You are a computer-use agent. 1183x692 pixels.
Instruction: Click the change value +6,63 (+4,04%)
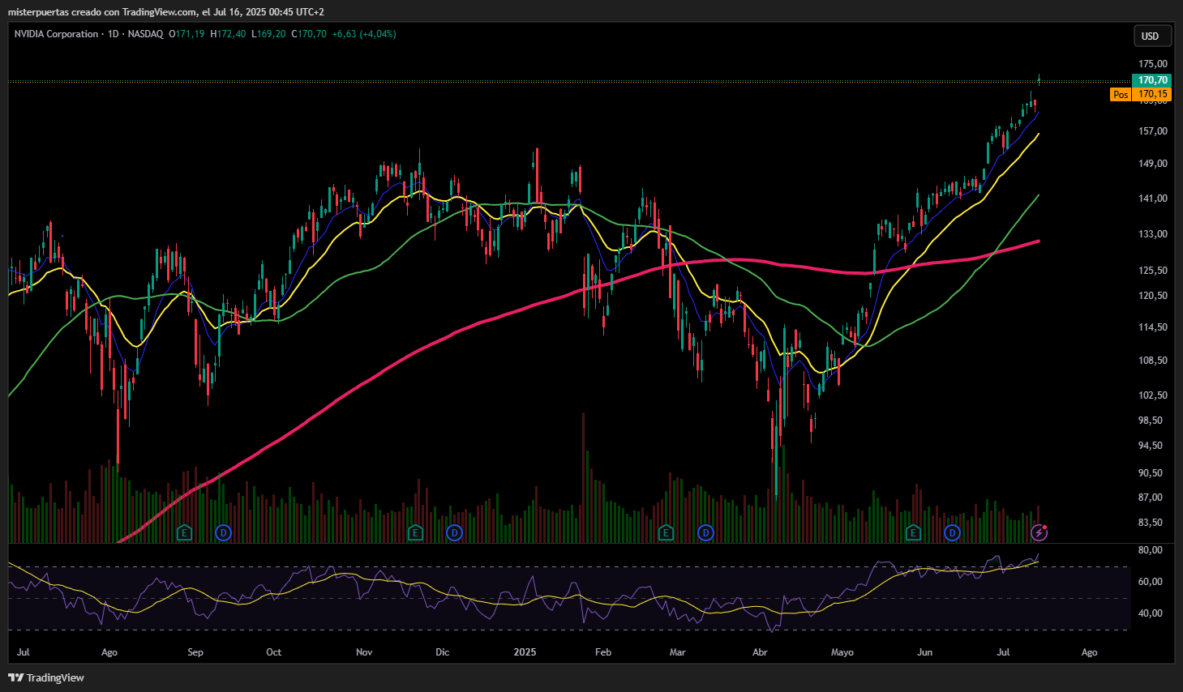(x=364, y=34)
